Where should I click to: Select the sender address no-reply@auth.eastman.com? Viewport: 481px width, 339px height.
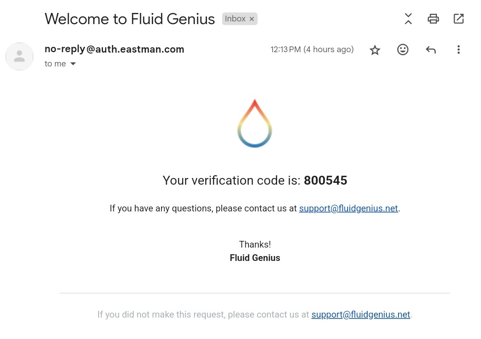[x=114, y=49]
